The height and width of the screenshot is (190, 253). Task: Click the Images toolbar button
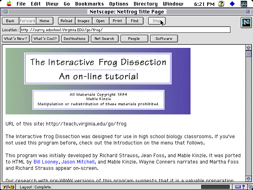click(83, 21)
